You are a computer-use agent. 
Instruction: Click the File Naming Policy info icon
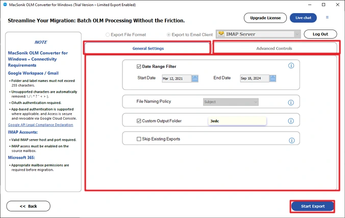[291, 102]
